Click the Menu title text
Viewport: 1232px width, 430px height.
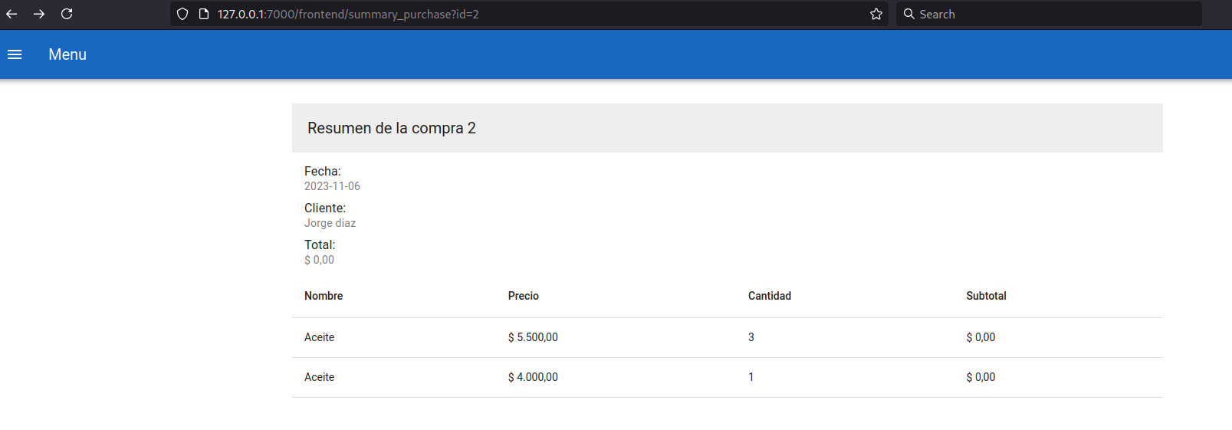pyautogui.click(x=67, y=54)
